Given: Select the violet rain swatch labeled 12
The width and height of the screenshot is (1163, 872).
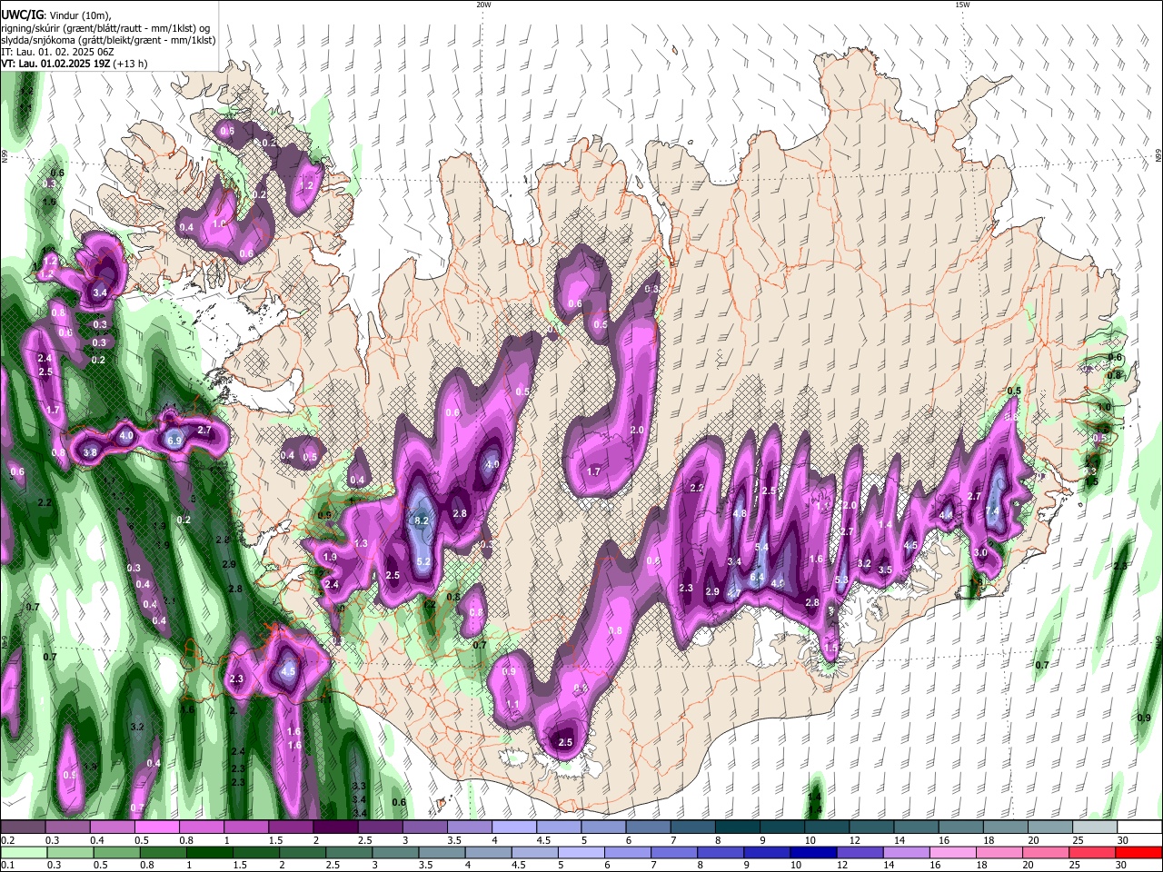Looking at the screenshot, I should pyautogui.click(x=859, y=852).
